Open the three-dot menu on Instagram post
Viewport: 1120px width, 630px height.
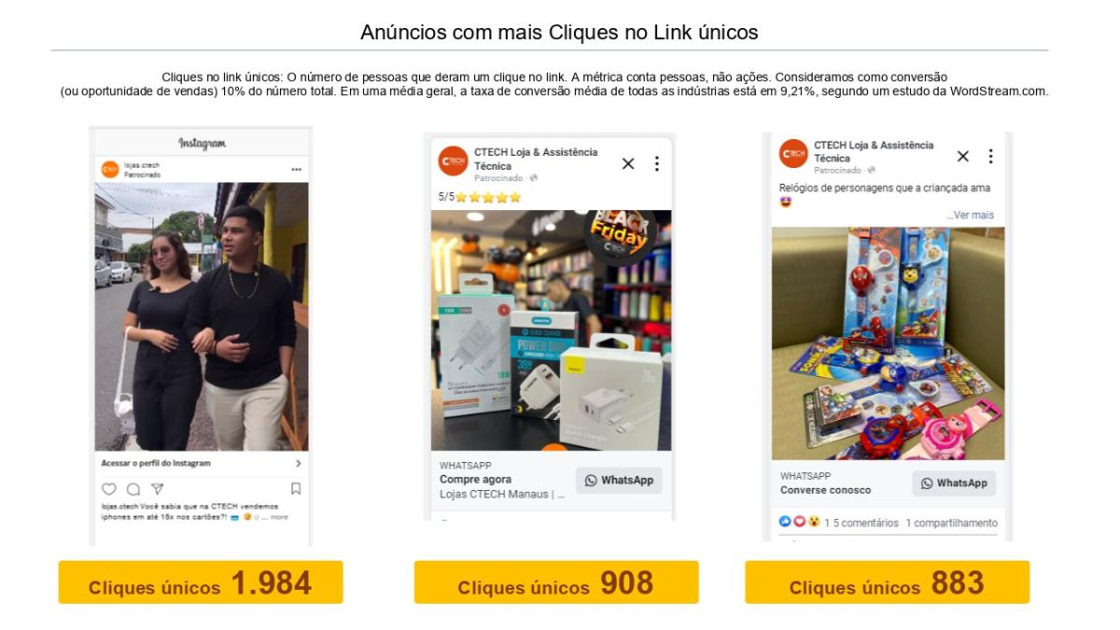point(297,170)
